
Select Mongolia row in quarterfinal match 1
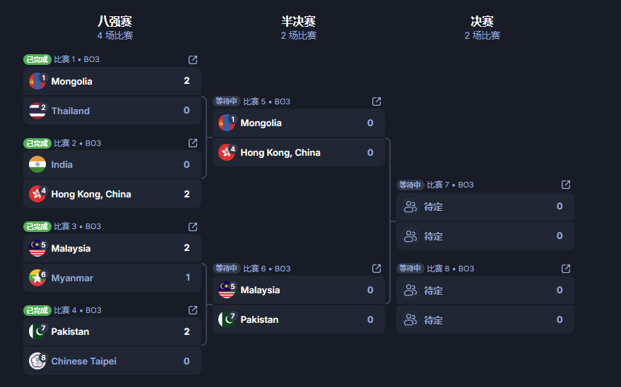(112, 81)
